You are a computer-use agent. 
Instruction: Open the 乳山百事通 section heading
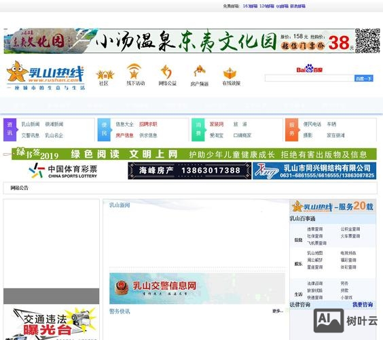click(303, 219)
